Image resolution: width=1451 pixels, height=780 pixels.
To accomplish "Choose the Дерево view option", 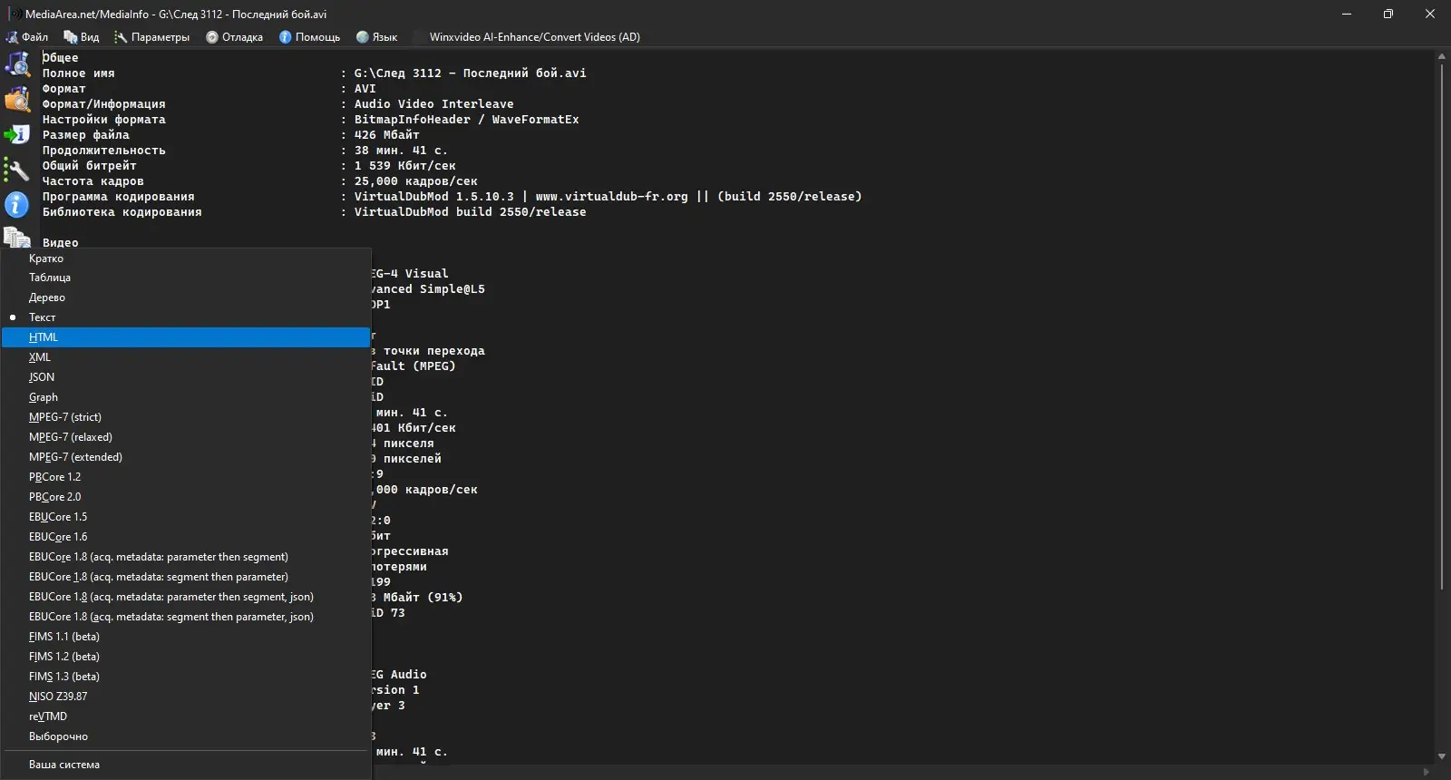I will click(46, 297).
